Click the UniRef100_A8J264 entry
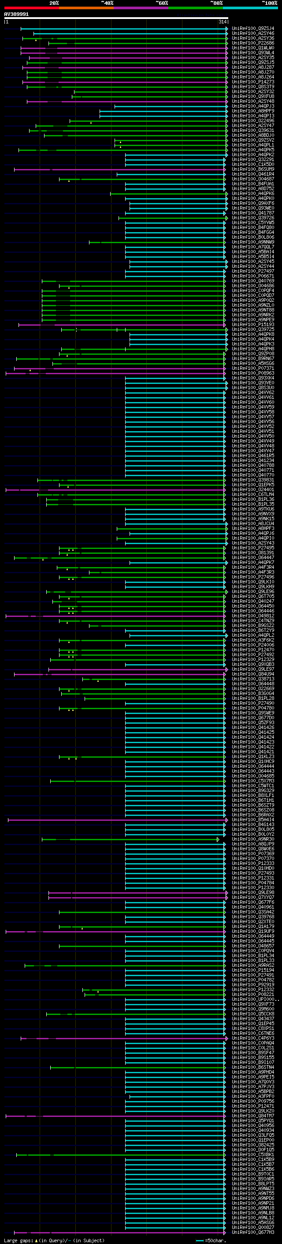Image resolution: width=282 pixels, height=1244 pixels. (253, 77)
